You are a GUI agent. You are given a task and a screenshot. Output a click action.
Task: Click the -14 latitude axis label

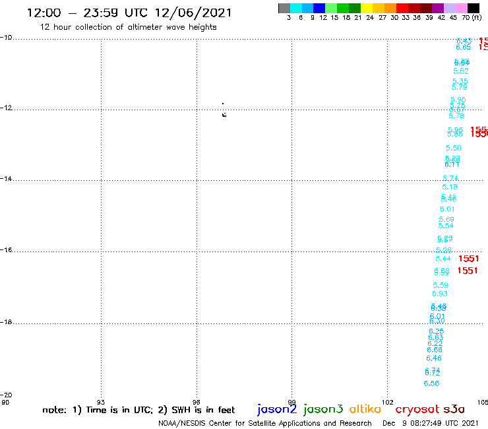point(6,178)
